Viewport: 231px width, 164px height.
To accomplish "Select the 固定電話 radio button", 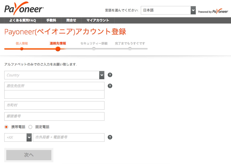I will coord(30,127).
